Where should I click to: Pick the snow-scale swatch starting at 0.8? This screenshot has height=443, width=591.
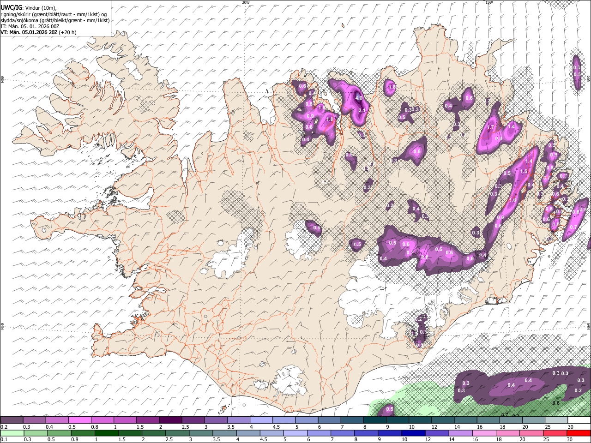click(x=102, y=420)
